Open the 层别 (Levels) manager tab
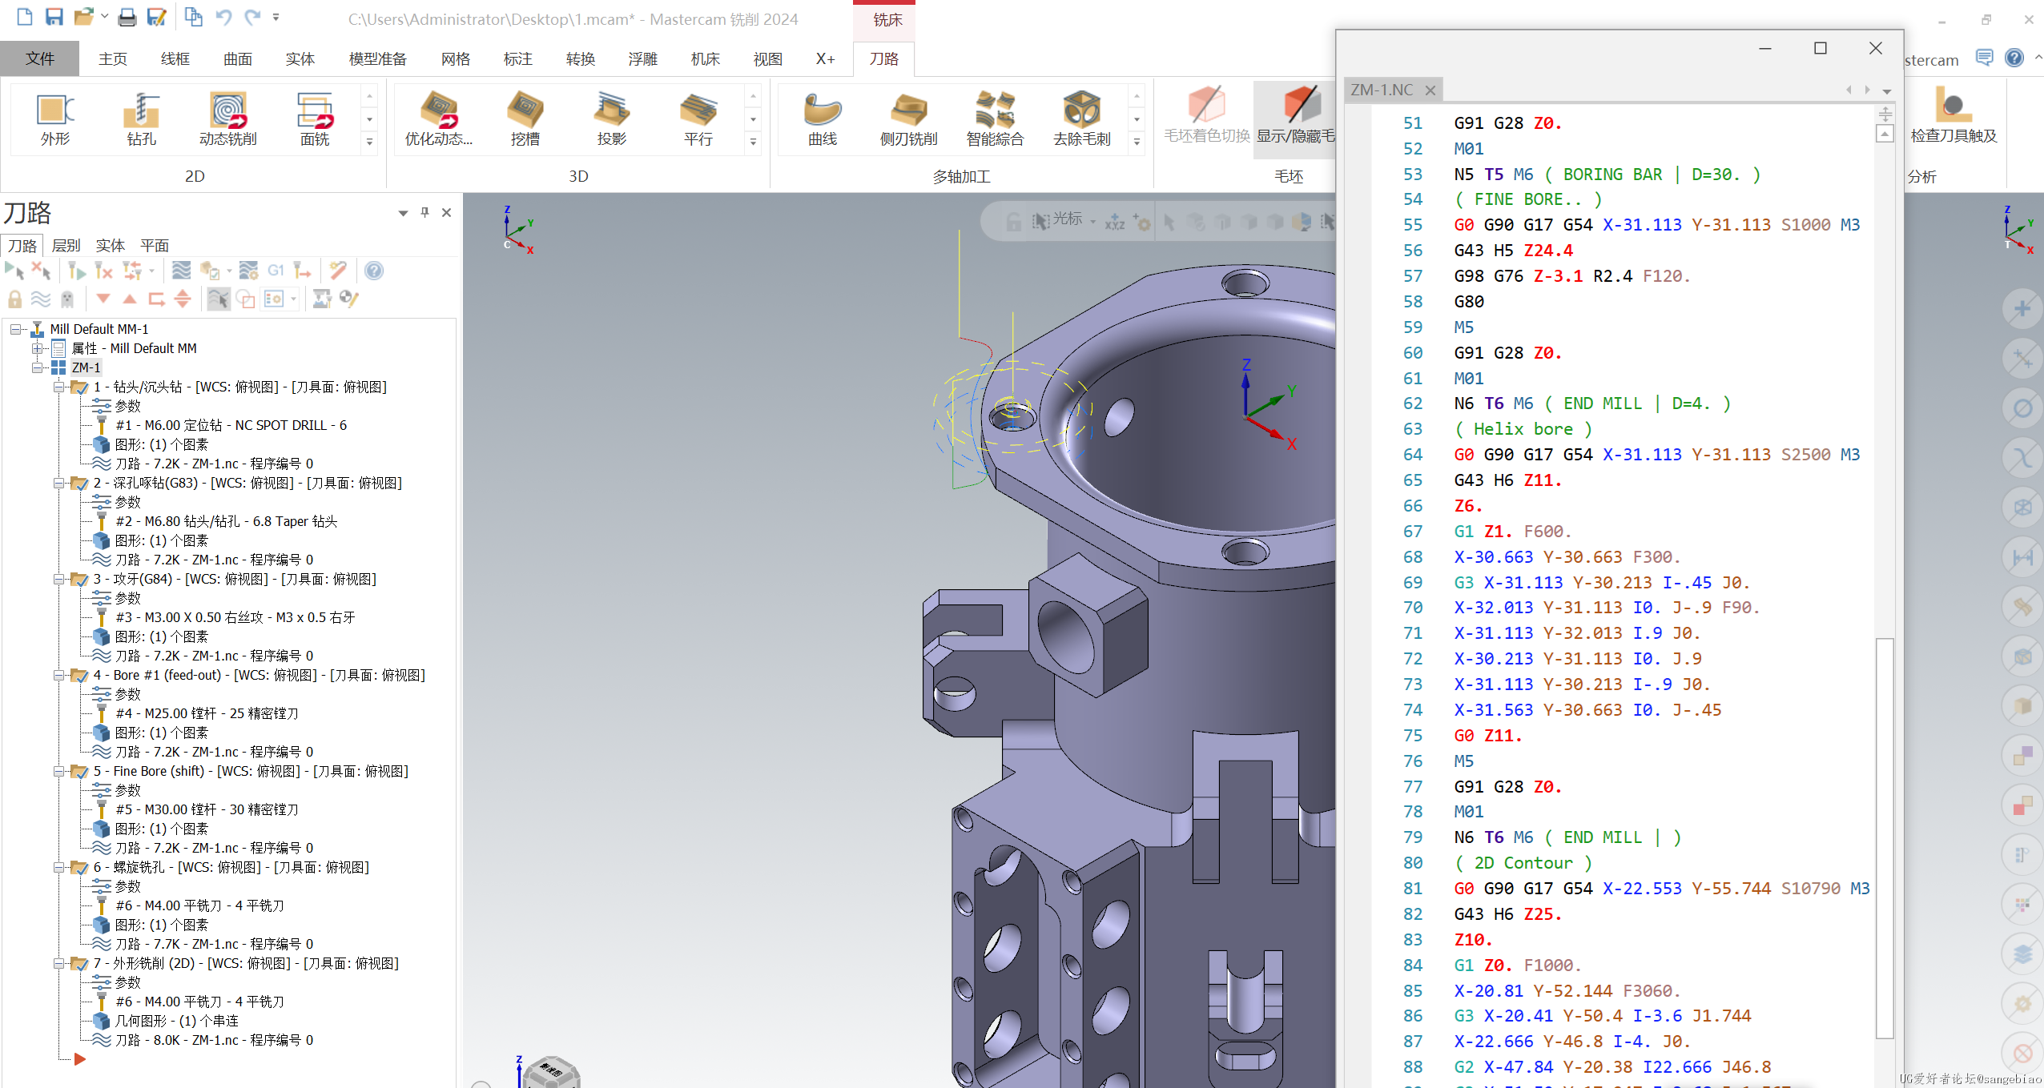This screenshot has width=2044, height=1088. point(66,245)
